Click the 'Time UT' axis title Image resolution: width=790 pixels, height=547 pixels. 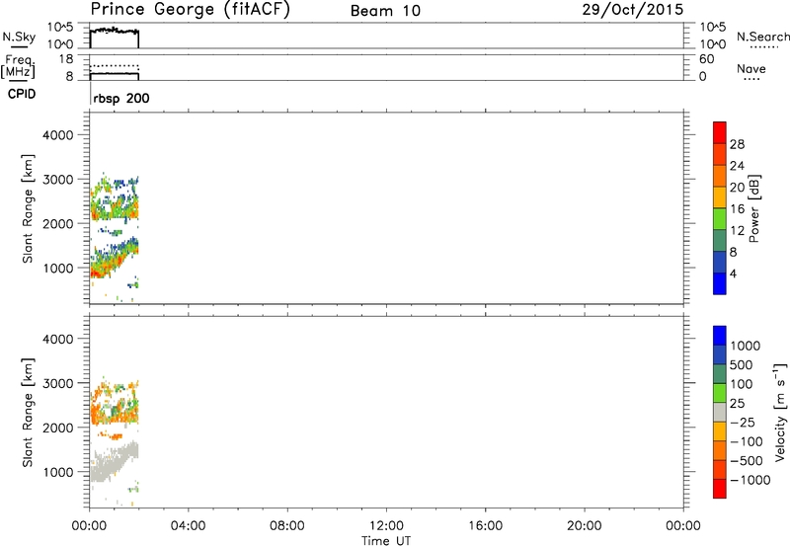(386, 541)
